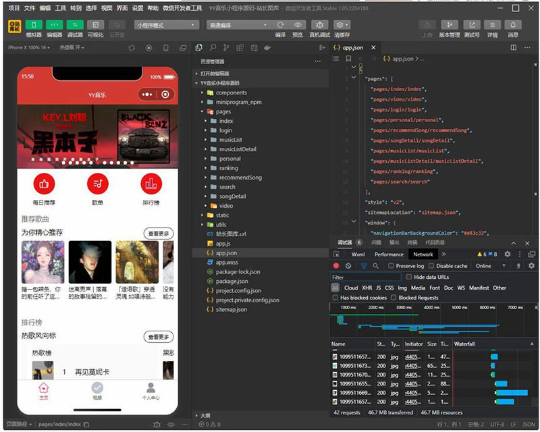This screenshot has width=540, height=432.
Task: Check the Disable cache option
Action: point(431,266)
